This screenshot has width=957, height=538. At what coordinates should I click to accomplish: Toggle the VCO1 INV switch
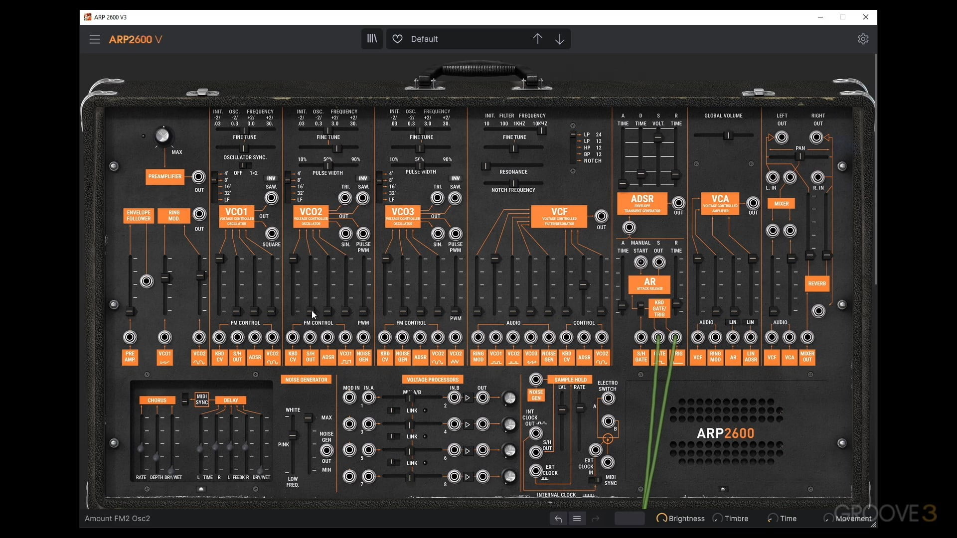tap(271, 178)
